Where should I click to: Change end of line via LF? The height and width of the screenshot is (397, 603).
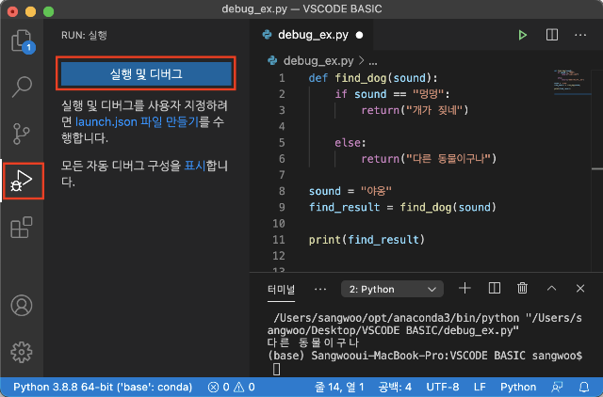pos(480,387)
